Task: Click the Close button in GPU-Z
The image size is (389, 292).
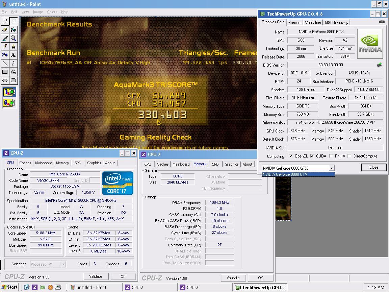Action: [373, 167]
